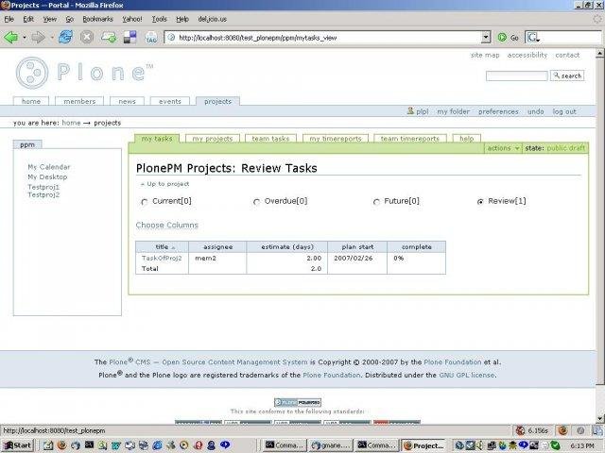The width and height of the screenshot is (605, 453).
Task: Click the Choose Columns link
Action: 166,225
